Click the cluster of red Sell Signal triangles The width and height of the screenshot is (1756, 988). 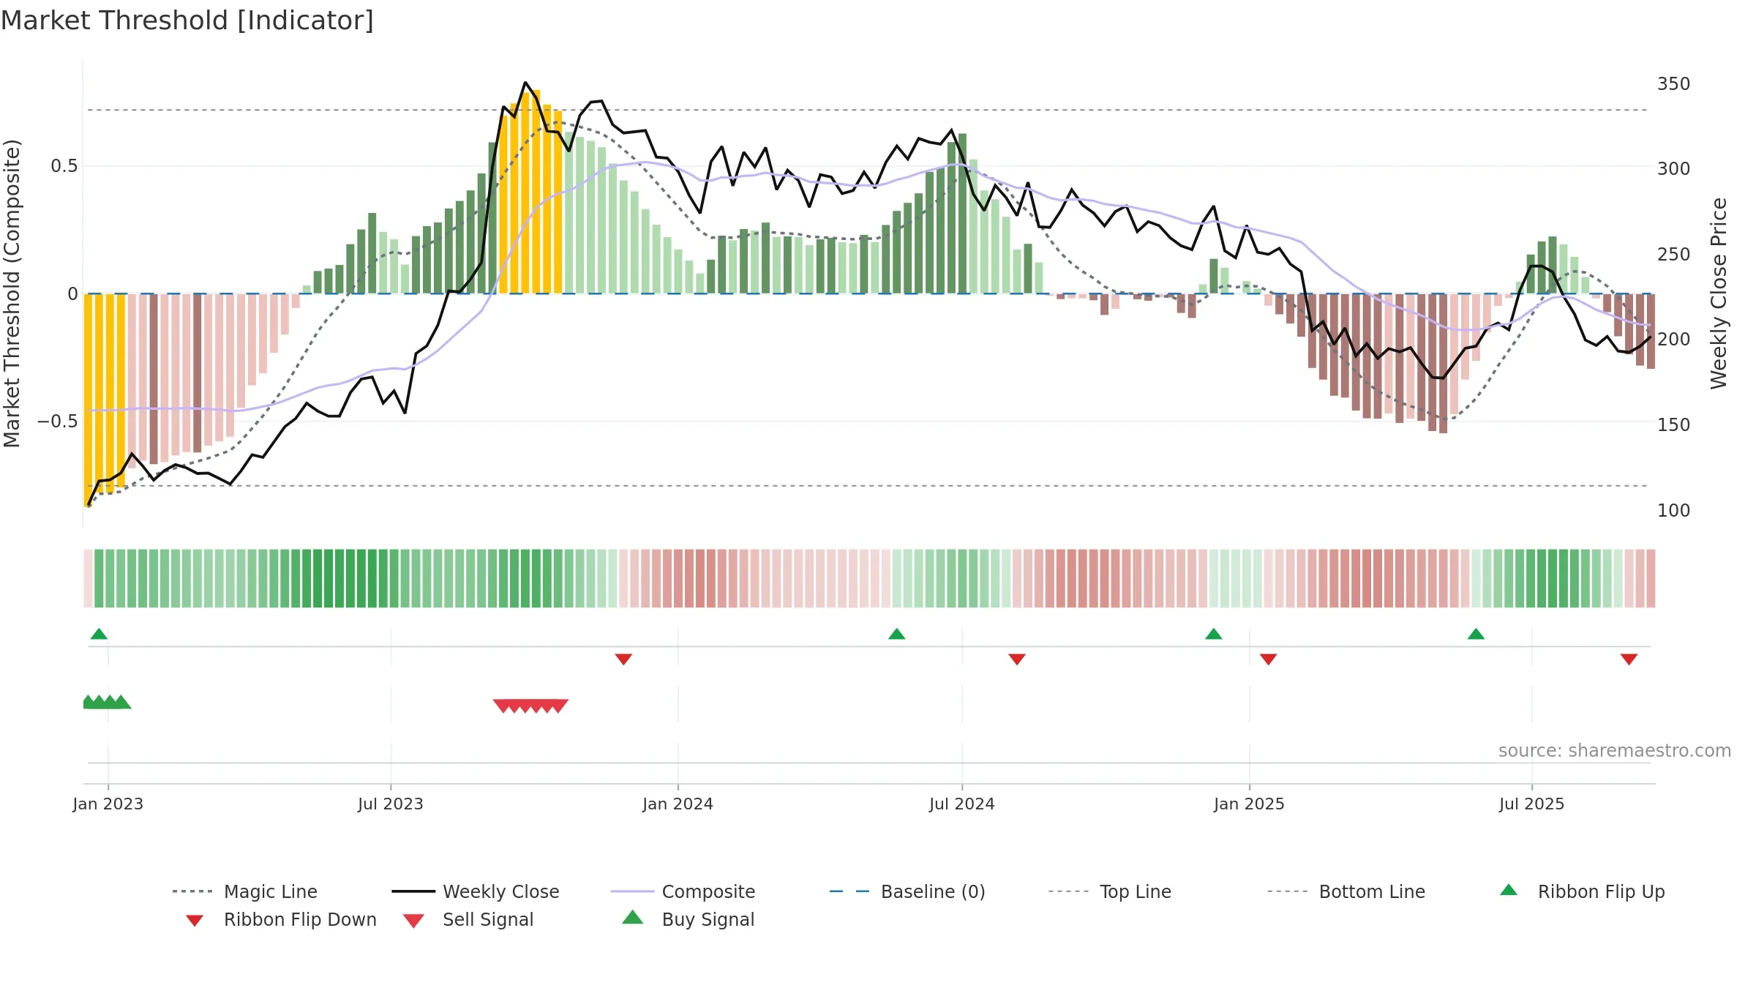(x=530, y=706)
